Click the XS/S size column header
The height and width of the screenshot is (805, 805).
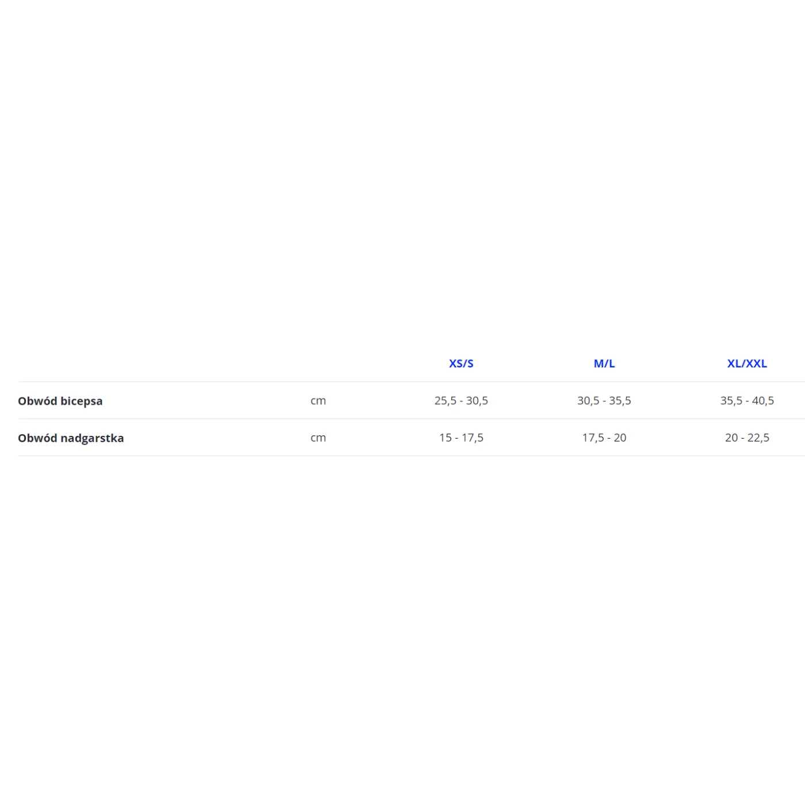pyautogui.click(x=461, y=363)
